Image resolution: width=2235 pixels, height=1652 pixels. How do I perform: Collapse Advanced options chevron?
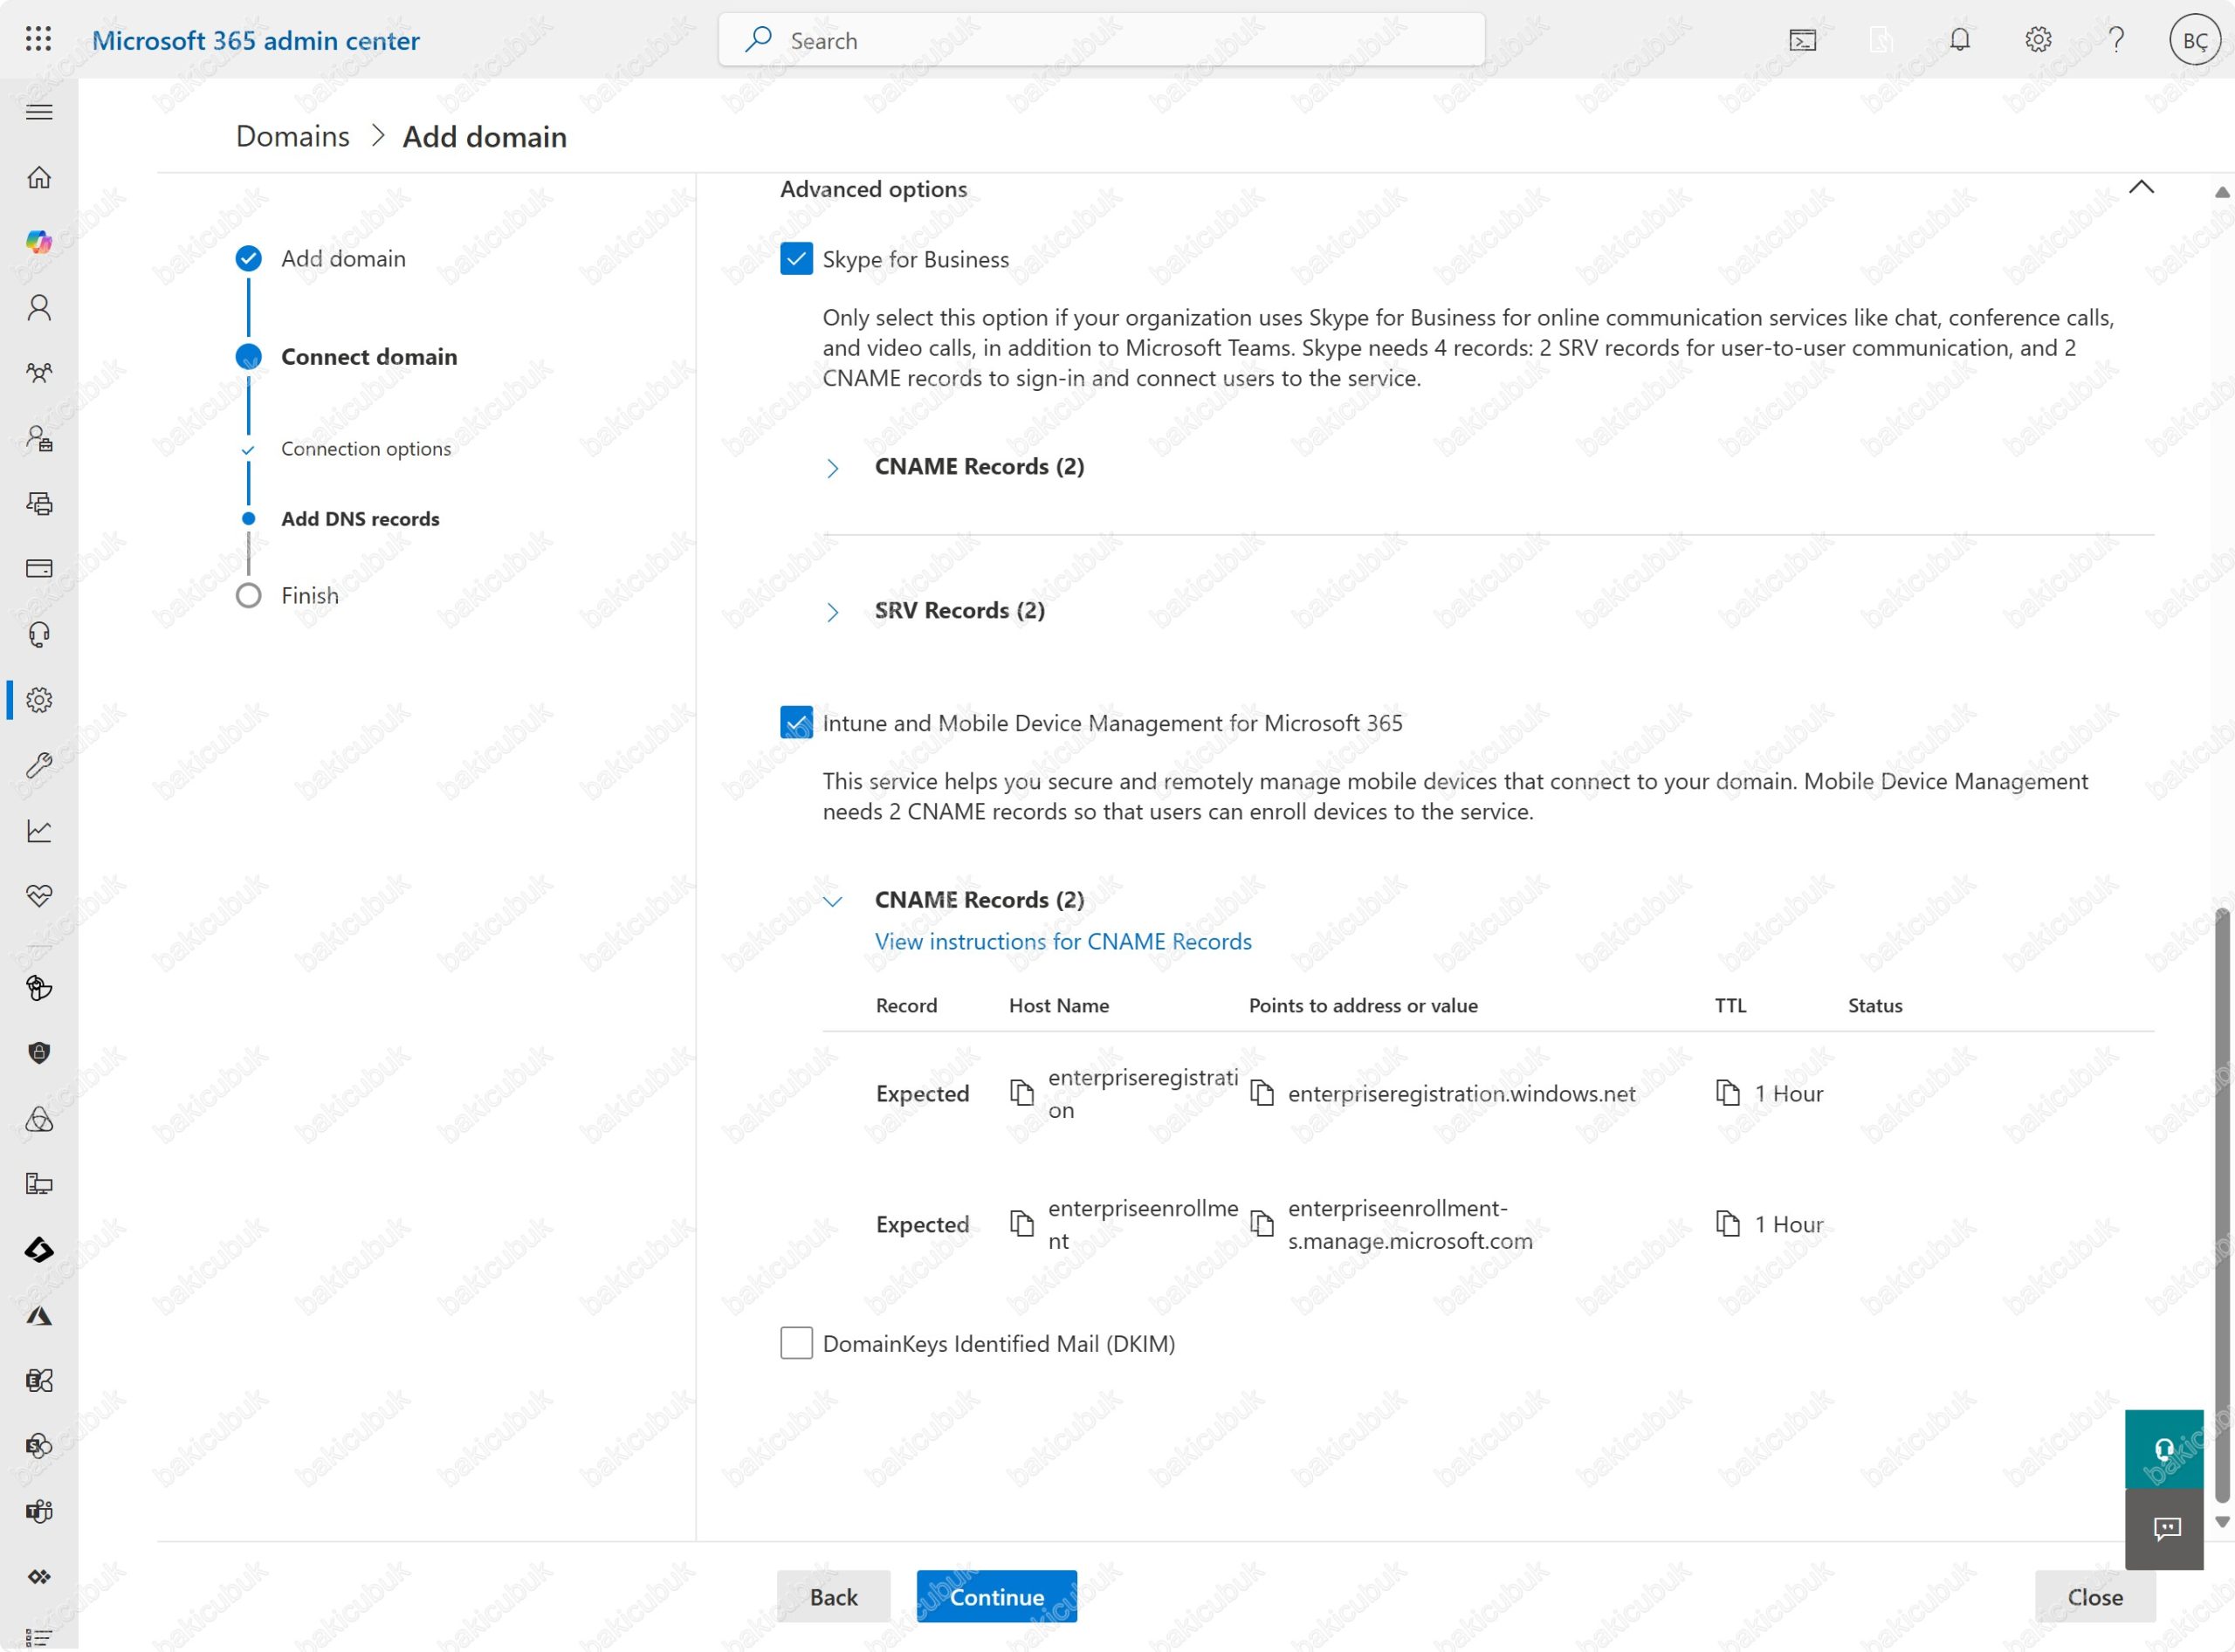(x=2140, y=188)
